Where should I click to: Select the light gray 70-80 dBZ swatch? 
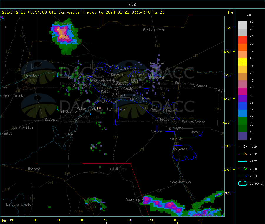(243, 25)
